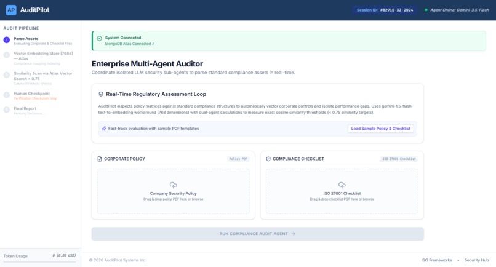Click the Session ID #82910-XZ-2024 badge
Viewport: 496px width, 267px height.
tap(385, 10)
